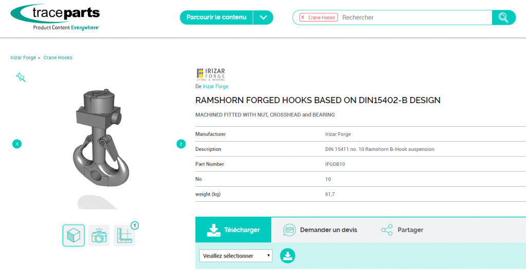
Task: Expand the Parcourir le contenu dropdown arrow
Action: click(264, 17)
